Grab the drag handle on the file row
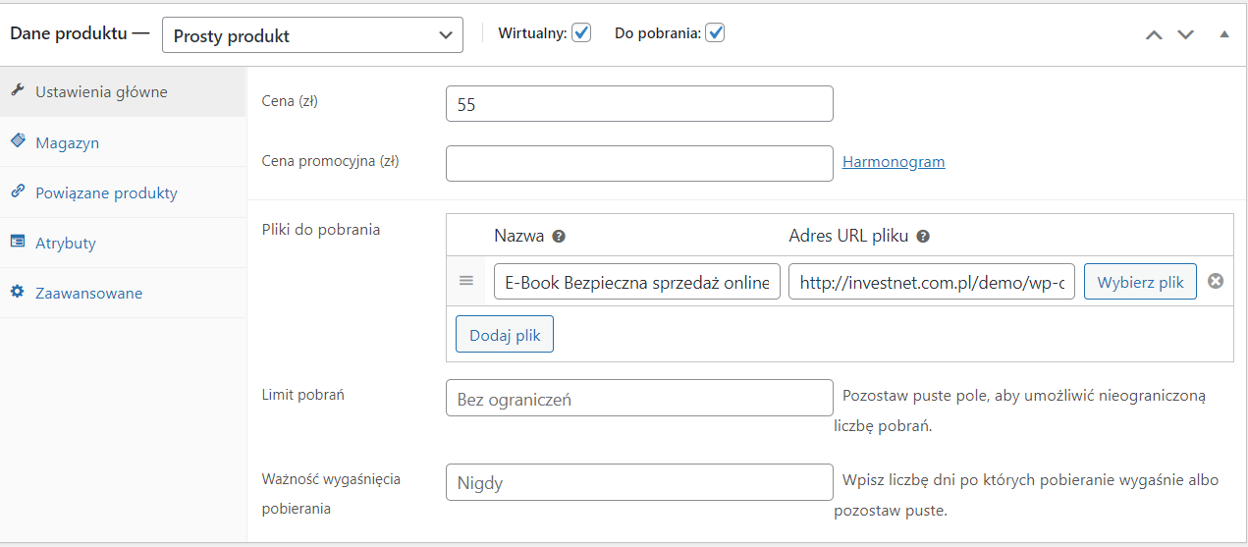The width and height of the screenshot is (1248, 547). tap(466, 281)
